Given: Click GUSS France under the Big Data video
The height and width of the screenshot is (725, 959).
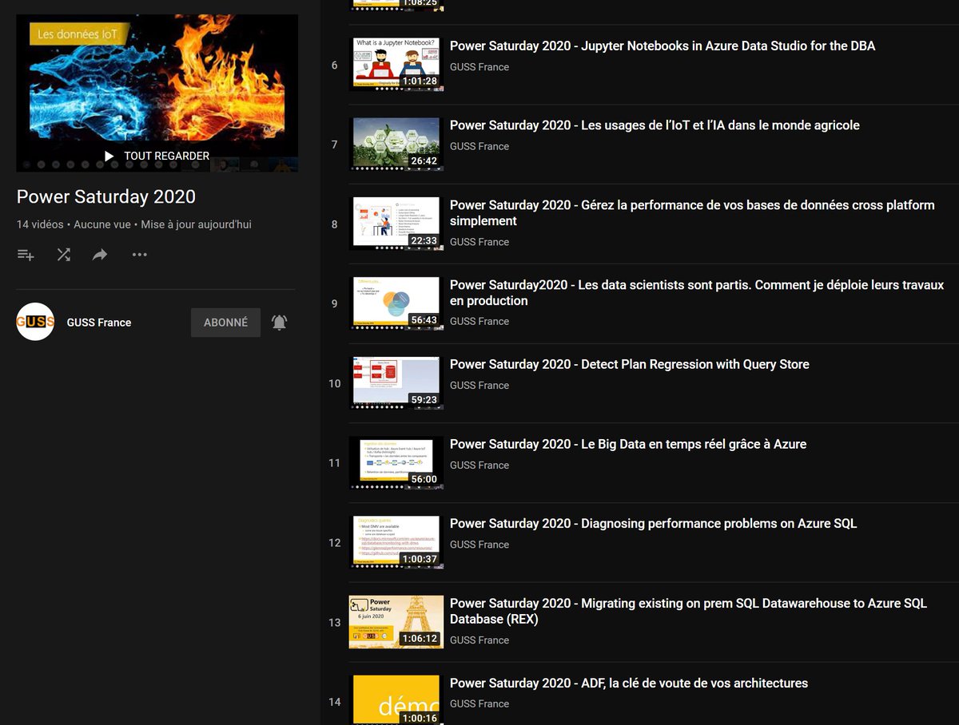Looking at the screenshot, I should pyautogui.click(x=479, y=465).
